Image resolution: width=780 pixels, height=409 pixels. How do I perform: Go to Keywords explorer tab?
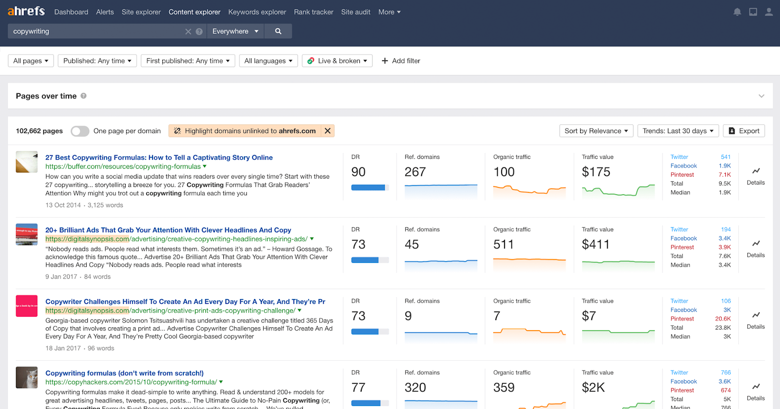(x=257, y=12)
